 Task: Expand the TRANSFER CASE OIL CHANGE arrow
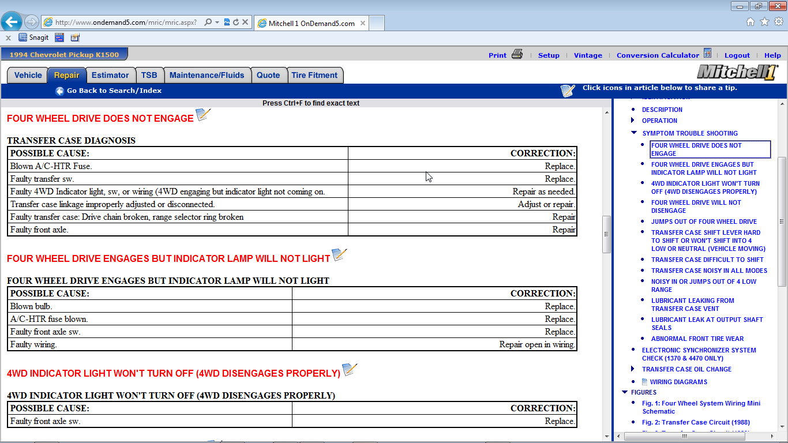point(633,369)
